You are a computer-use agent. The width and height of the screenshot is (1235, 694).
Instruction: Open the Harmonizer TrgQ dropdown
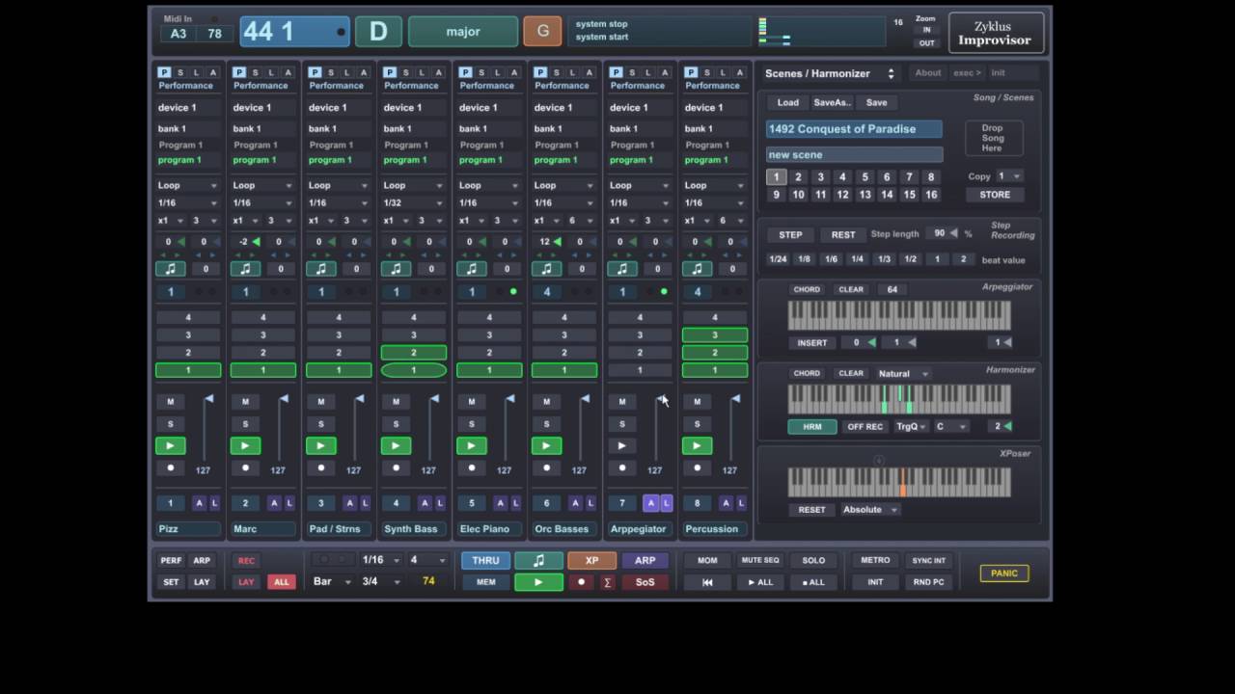911,426
